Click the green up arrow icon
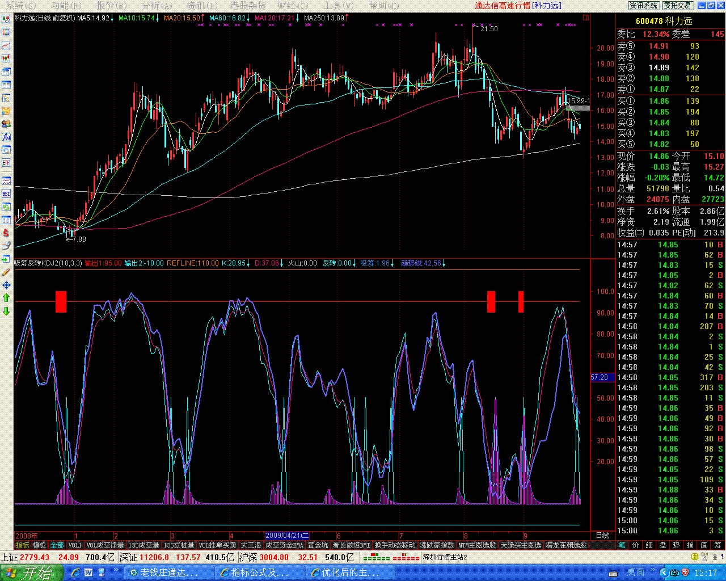 point(6,298)
